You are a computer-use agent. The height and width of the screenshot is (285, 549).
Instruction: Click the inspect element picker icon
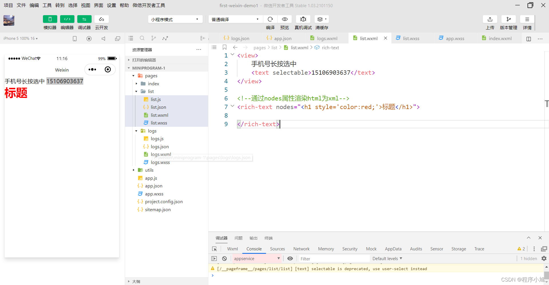(x=214, y=249)
